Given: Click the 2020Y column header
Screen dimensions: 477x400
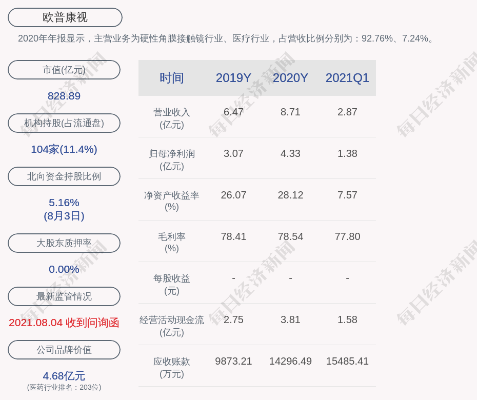Looking at the screenshot, I should [x=290, y=78].
